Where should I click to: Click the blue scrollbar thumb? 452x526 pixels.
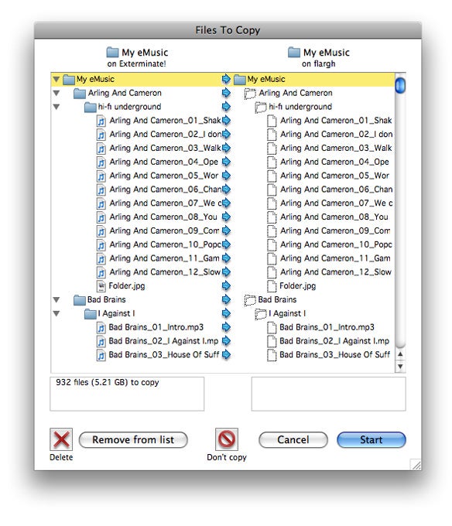[x=400, y=85]
